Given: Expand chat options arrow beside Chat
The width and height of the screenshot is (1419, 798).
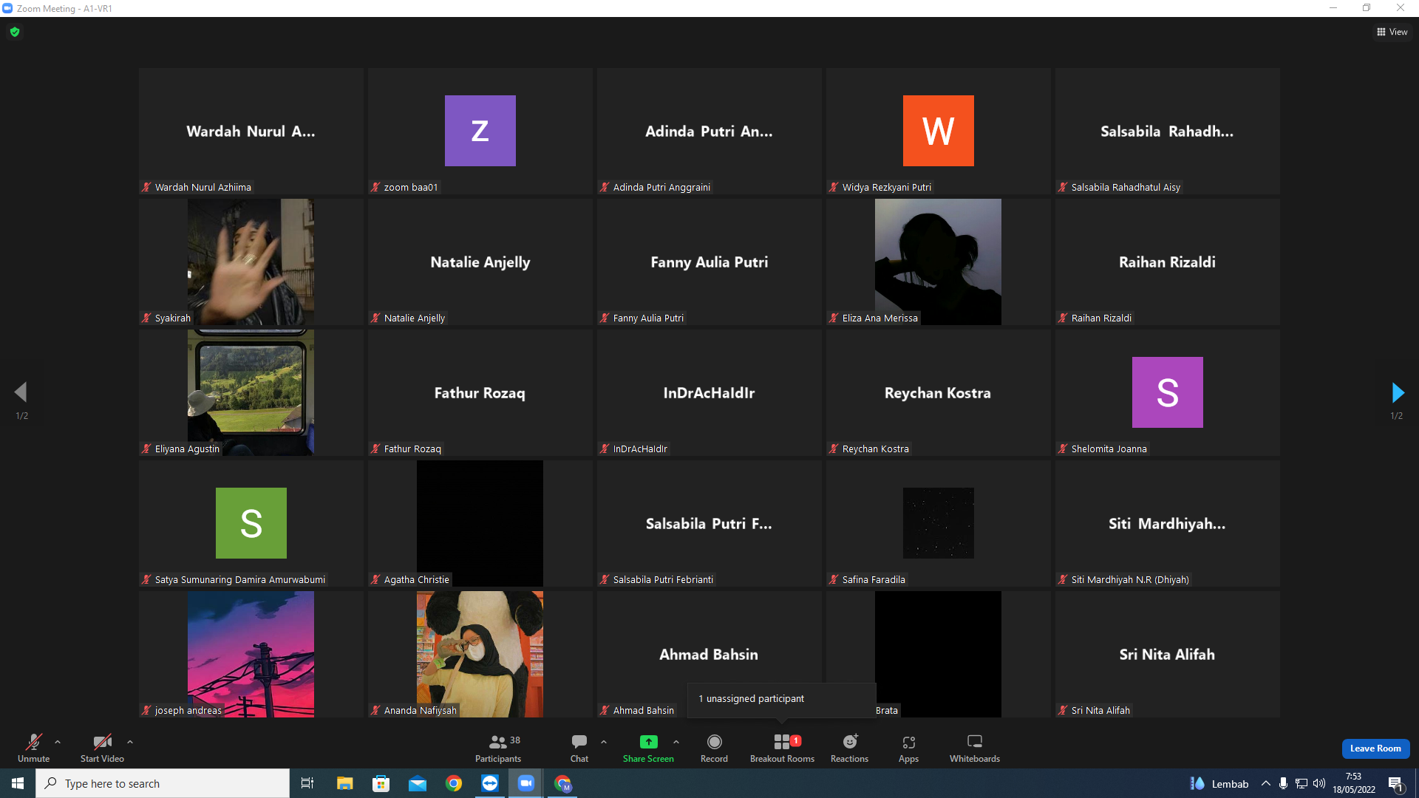Looking at the screenshot, I should [x=604, y=742].
